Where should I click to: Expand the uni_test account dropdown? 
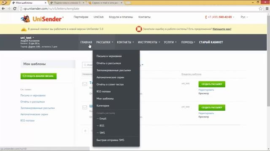[x=27, y=38]
